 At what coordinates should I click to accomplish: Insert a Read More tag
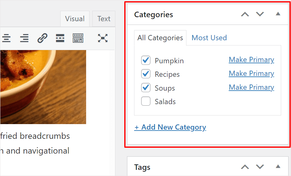[x=60, y=38]
